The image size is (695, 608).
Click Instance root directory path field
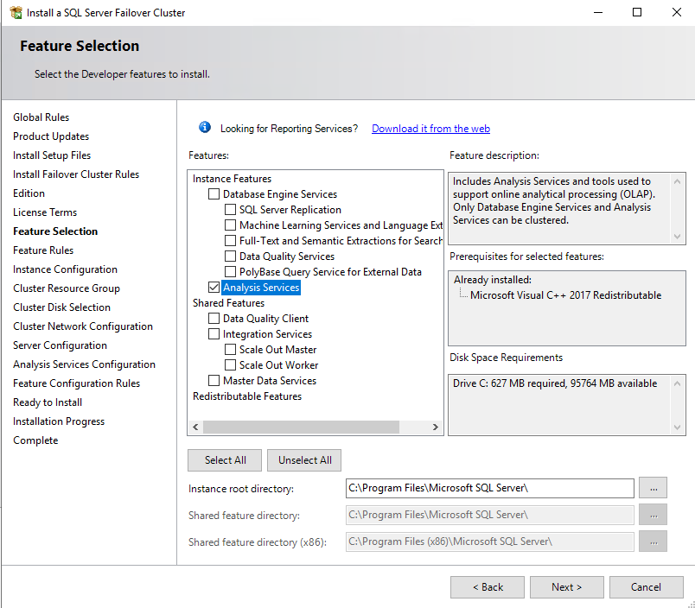[490, 488]
